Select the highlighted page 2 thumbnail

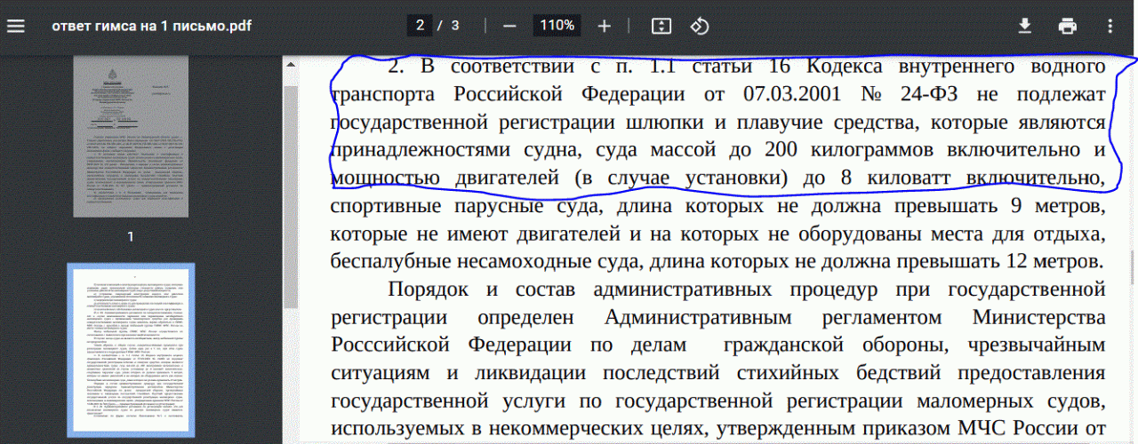(x=131, y=351)
